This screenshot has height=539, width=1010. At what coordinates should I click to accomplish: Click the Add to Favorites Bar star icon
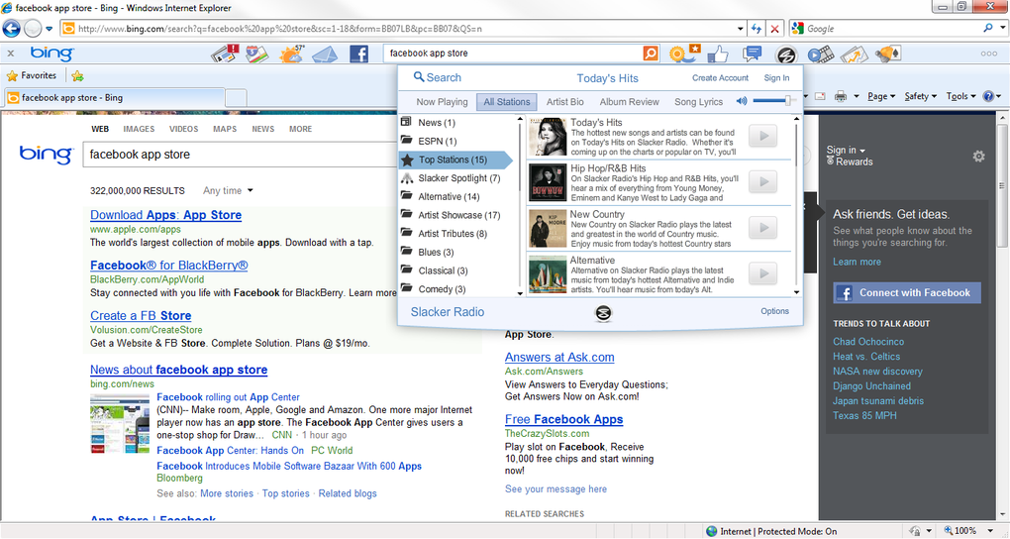point(78,76)
